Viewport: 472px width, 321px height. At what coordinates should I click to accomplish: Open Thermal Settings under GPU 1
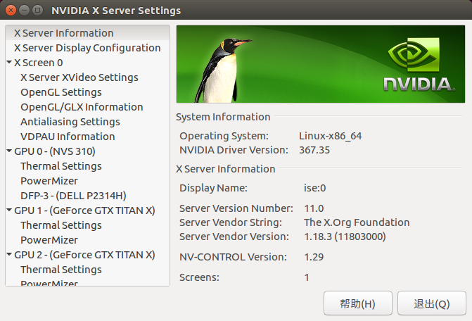60,225
